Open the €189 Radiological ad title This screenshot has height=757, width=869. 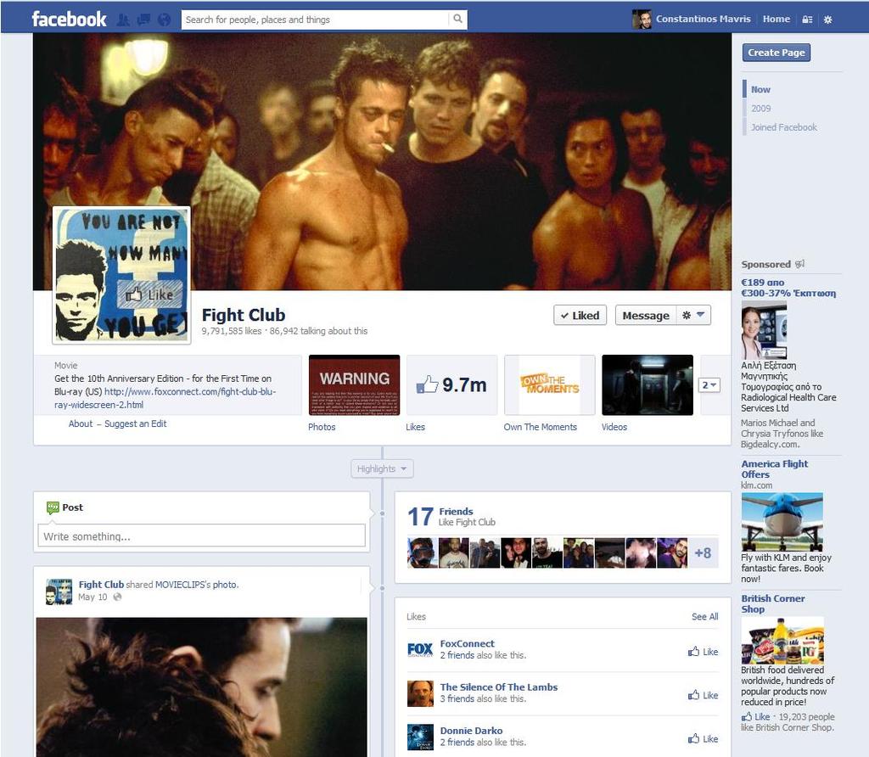click(788, 288)
